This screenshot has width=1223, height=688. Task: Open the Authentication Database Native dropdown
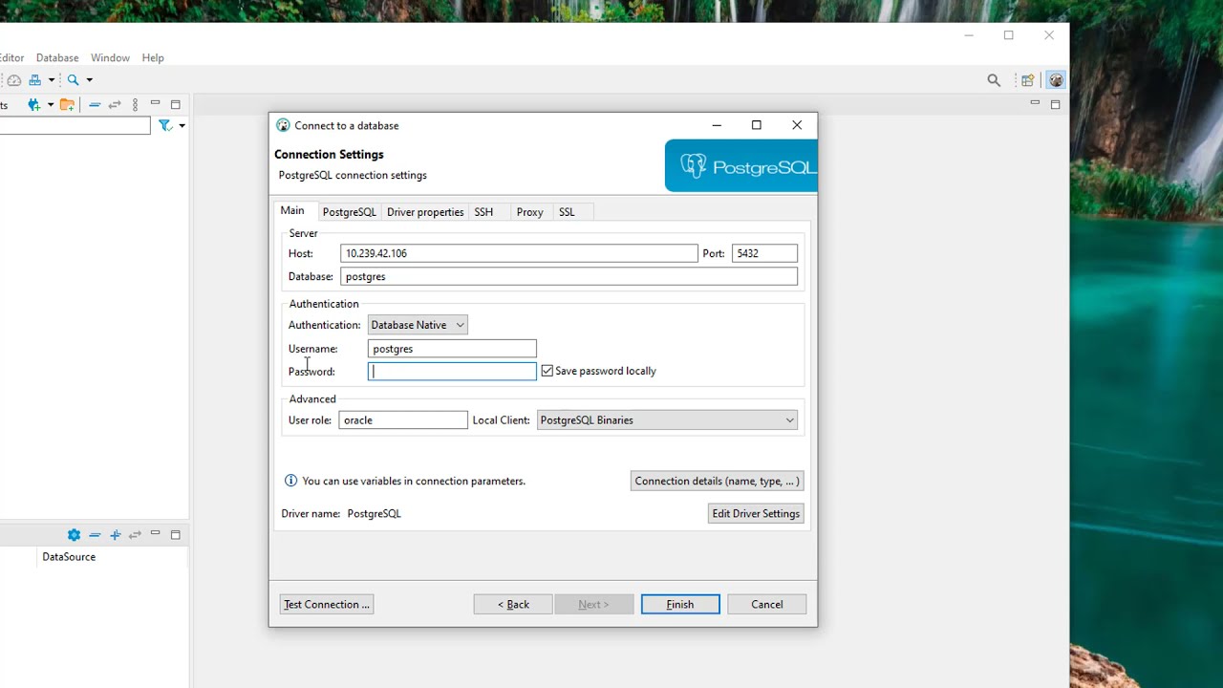(x=418, y=325)
